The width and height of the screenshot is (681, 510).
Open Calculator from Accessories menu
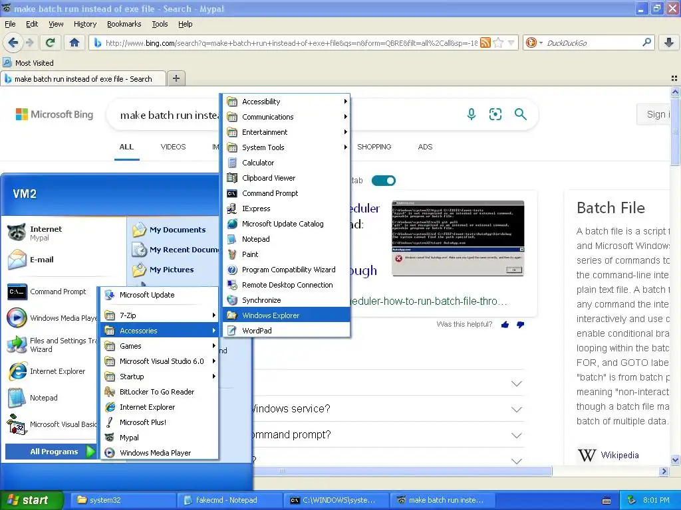[286, 163]
